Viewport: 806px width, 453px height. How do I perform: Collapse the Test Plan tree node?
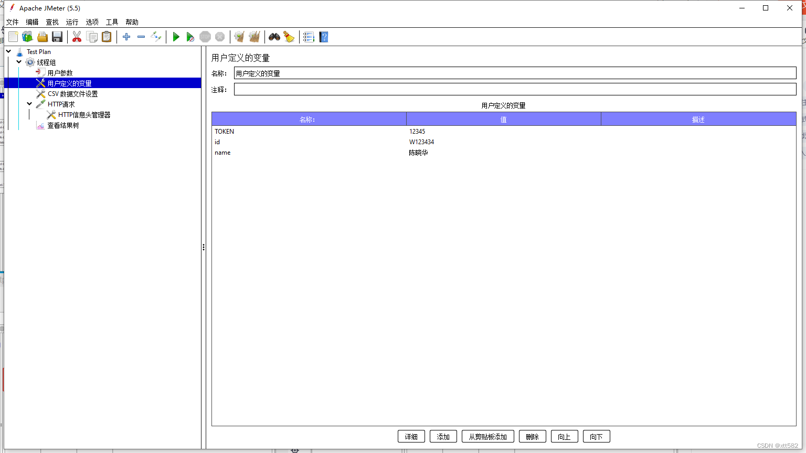tap(9, 51)
